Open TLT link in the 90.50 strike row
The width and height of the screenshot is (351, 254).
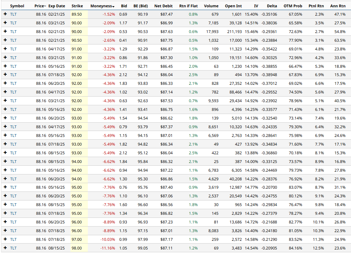(13, 40)
